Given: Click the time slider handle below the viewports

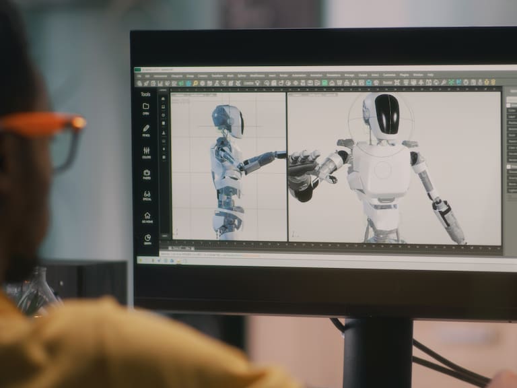Looking at the screenshot, I should point(181,248).
